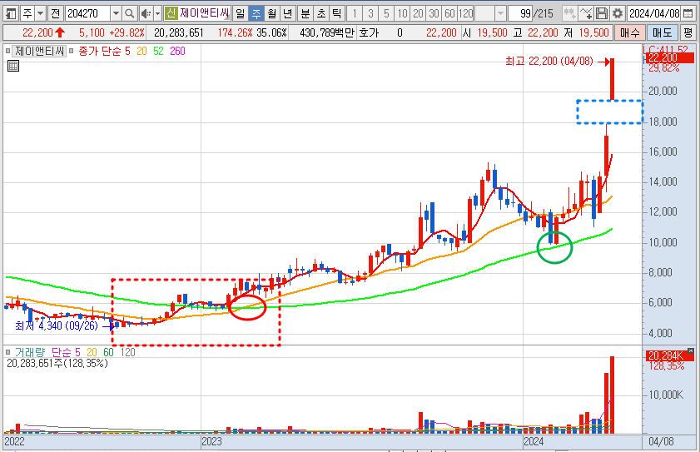This screenshot has height=452, width=700.
Task: Select interval 120 button
Action: click(465, 13)
